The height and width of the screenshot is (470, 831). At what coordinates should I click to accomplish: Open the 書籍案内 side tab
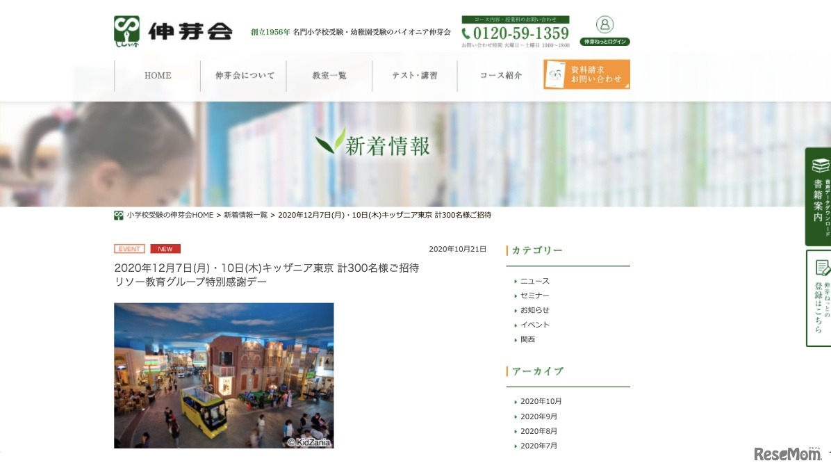point(818,196)
